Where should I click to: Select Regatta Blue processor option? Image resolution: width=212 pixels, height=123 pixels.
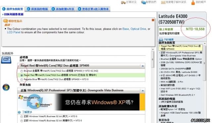[22, 79]
